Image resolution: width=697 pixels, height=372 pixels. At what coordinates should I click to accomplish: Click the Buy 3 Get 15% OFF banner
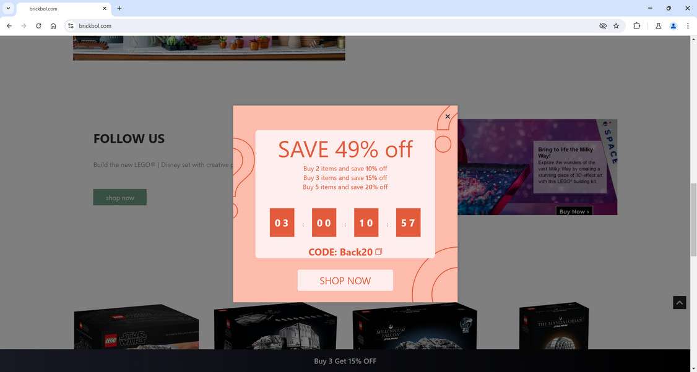click(345, 361)
